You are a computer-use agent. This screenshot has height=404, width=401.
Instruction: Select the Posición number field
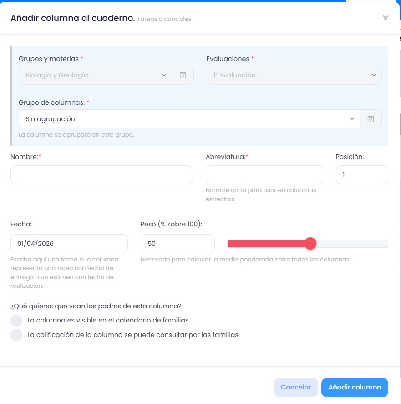361,175
